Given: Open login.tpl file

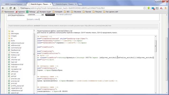Looking at the screenshot, I should [14, 62].
